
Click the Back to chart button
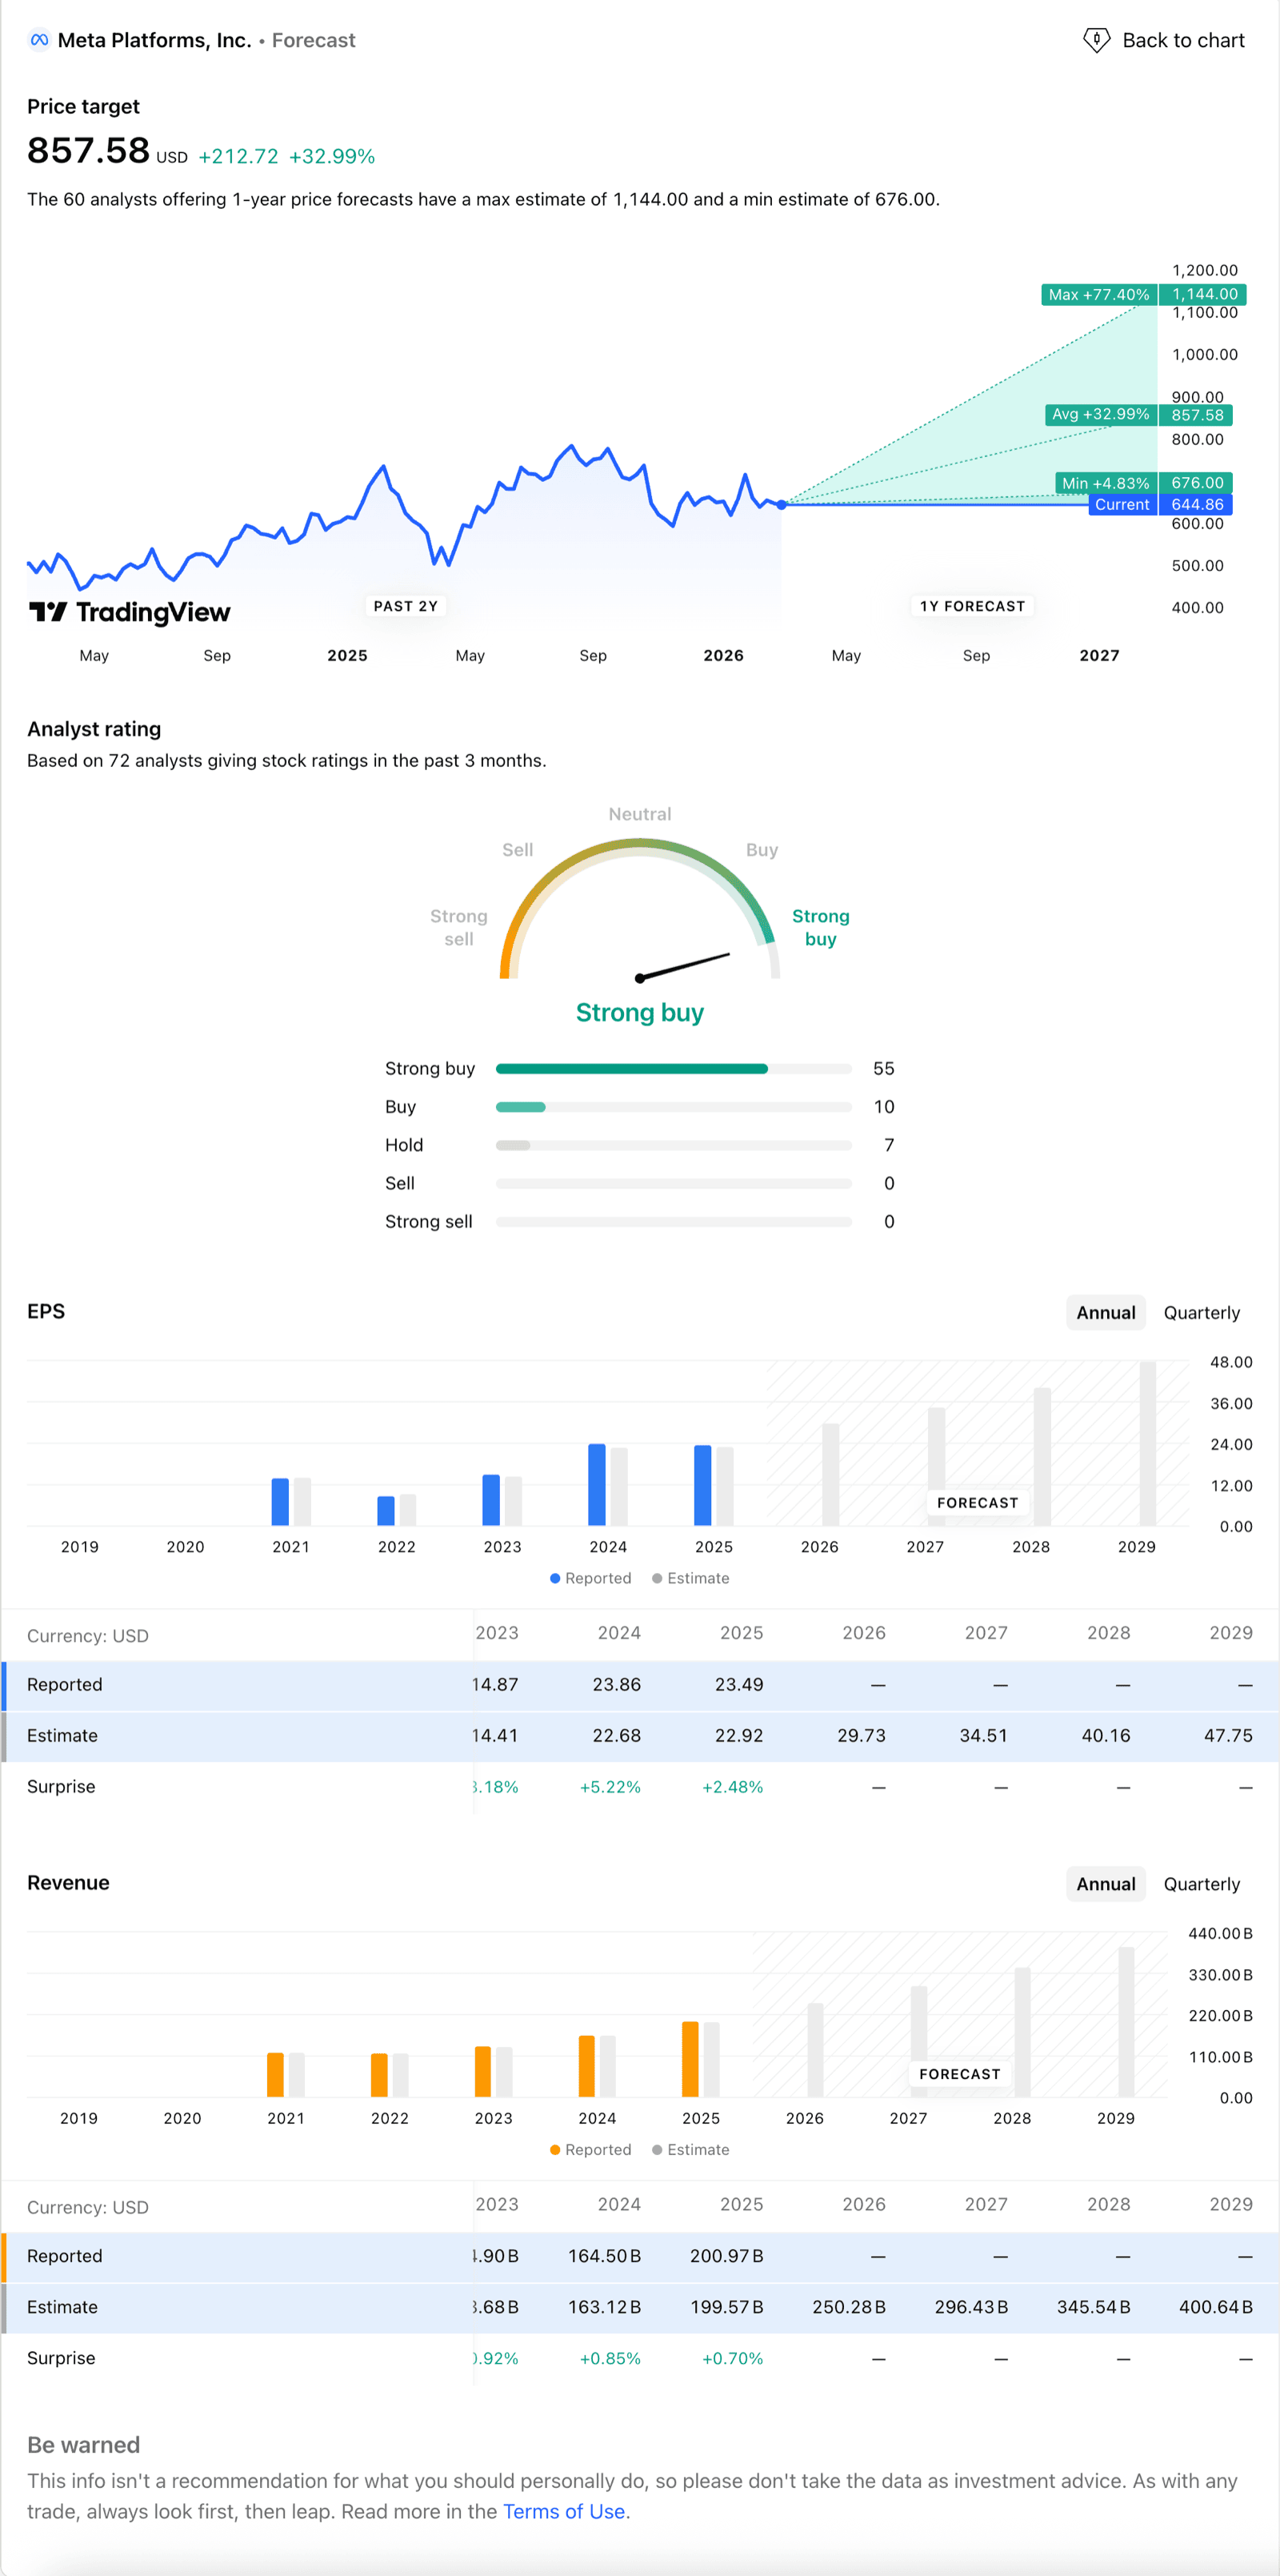tap(1183, 39)
